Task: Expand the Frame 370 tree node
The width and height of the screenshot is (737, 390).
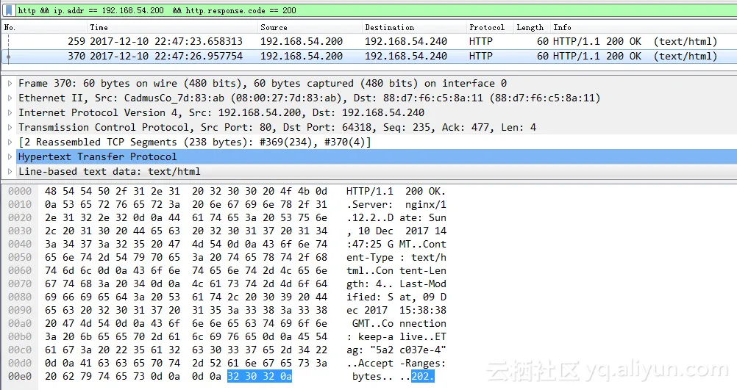Action: coord(10,84)
